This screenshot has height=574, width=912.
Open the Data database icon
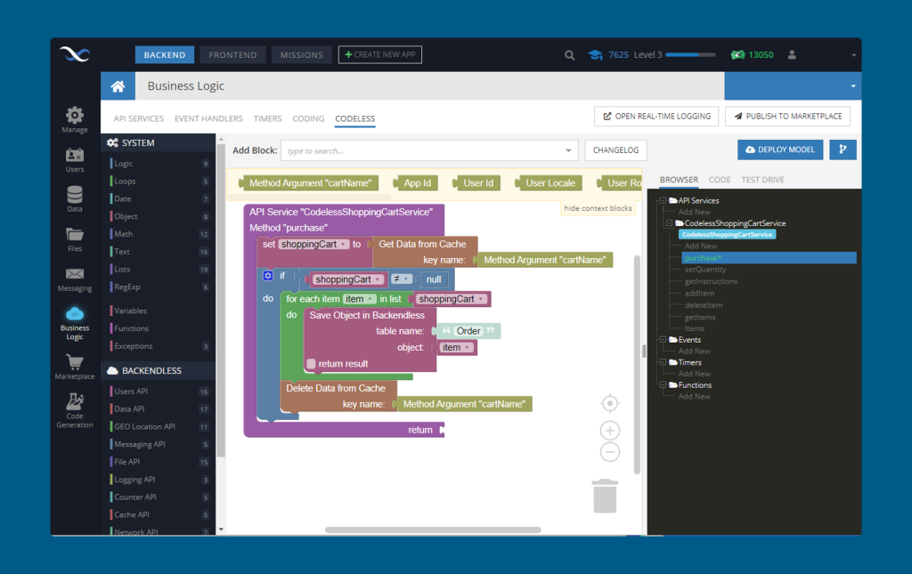75,195
